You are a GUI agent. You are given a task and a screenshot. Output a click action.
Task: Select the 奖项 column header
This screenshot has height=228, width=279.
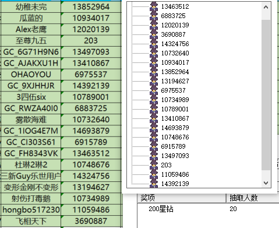click(182, 198)
